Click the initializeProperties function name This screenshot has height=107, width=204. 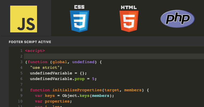coord(77,90)
